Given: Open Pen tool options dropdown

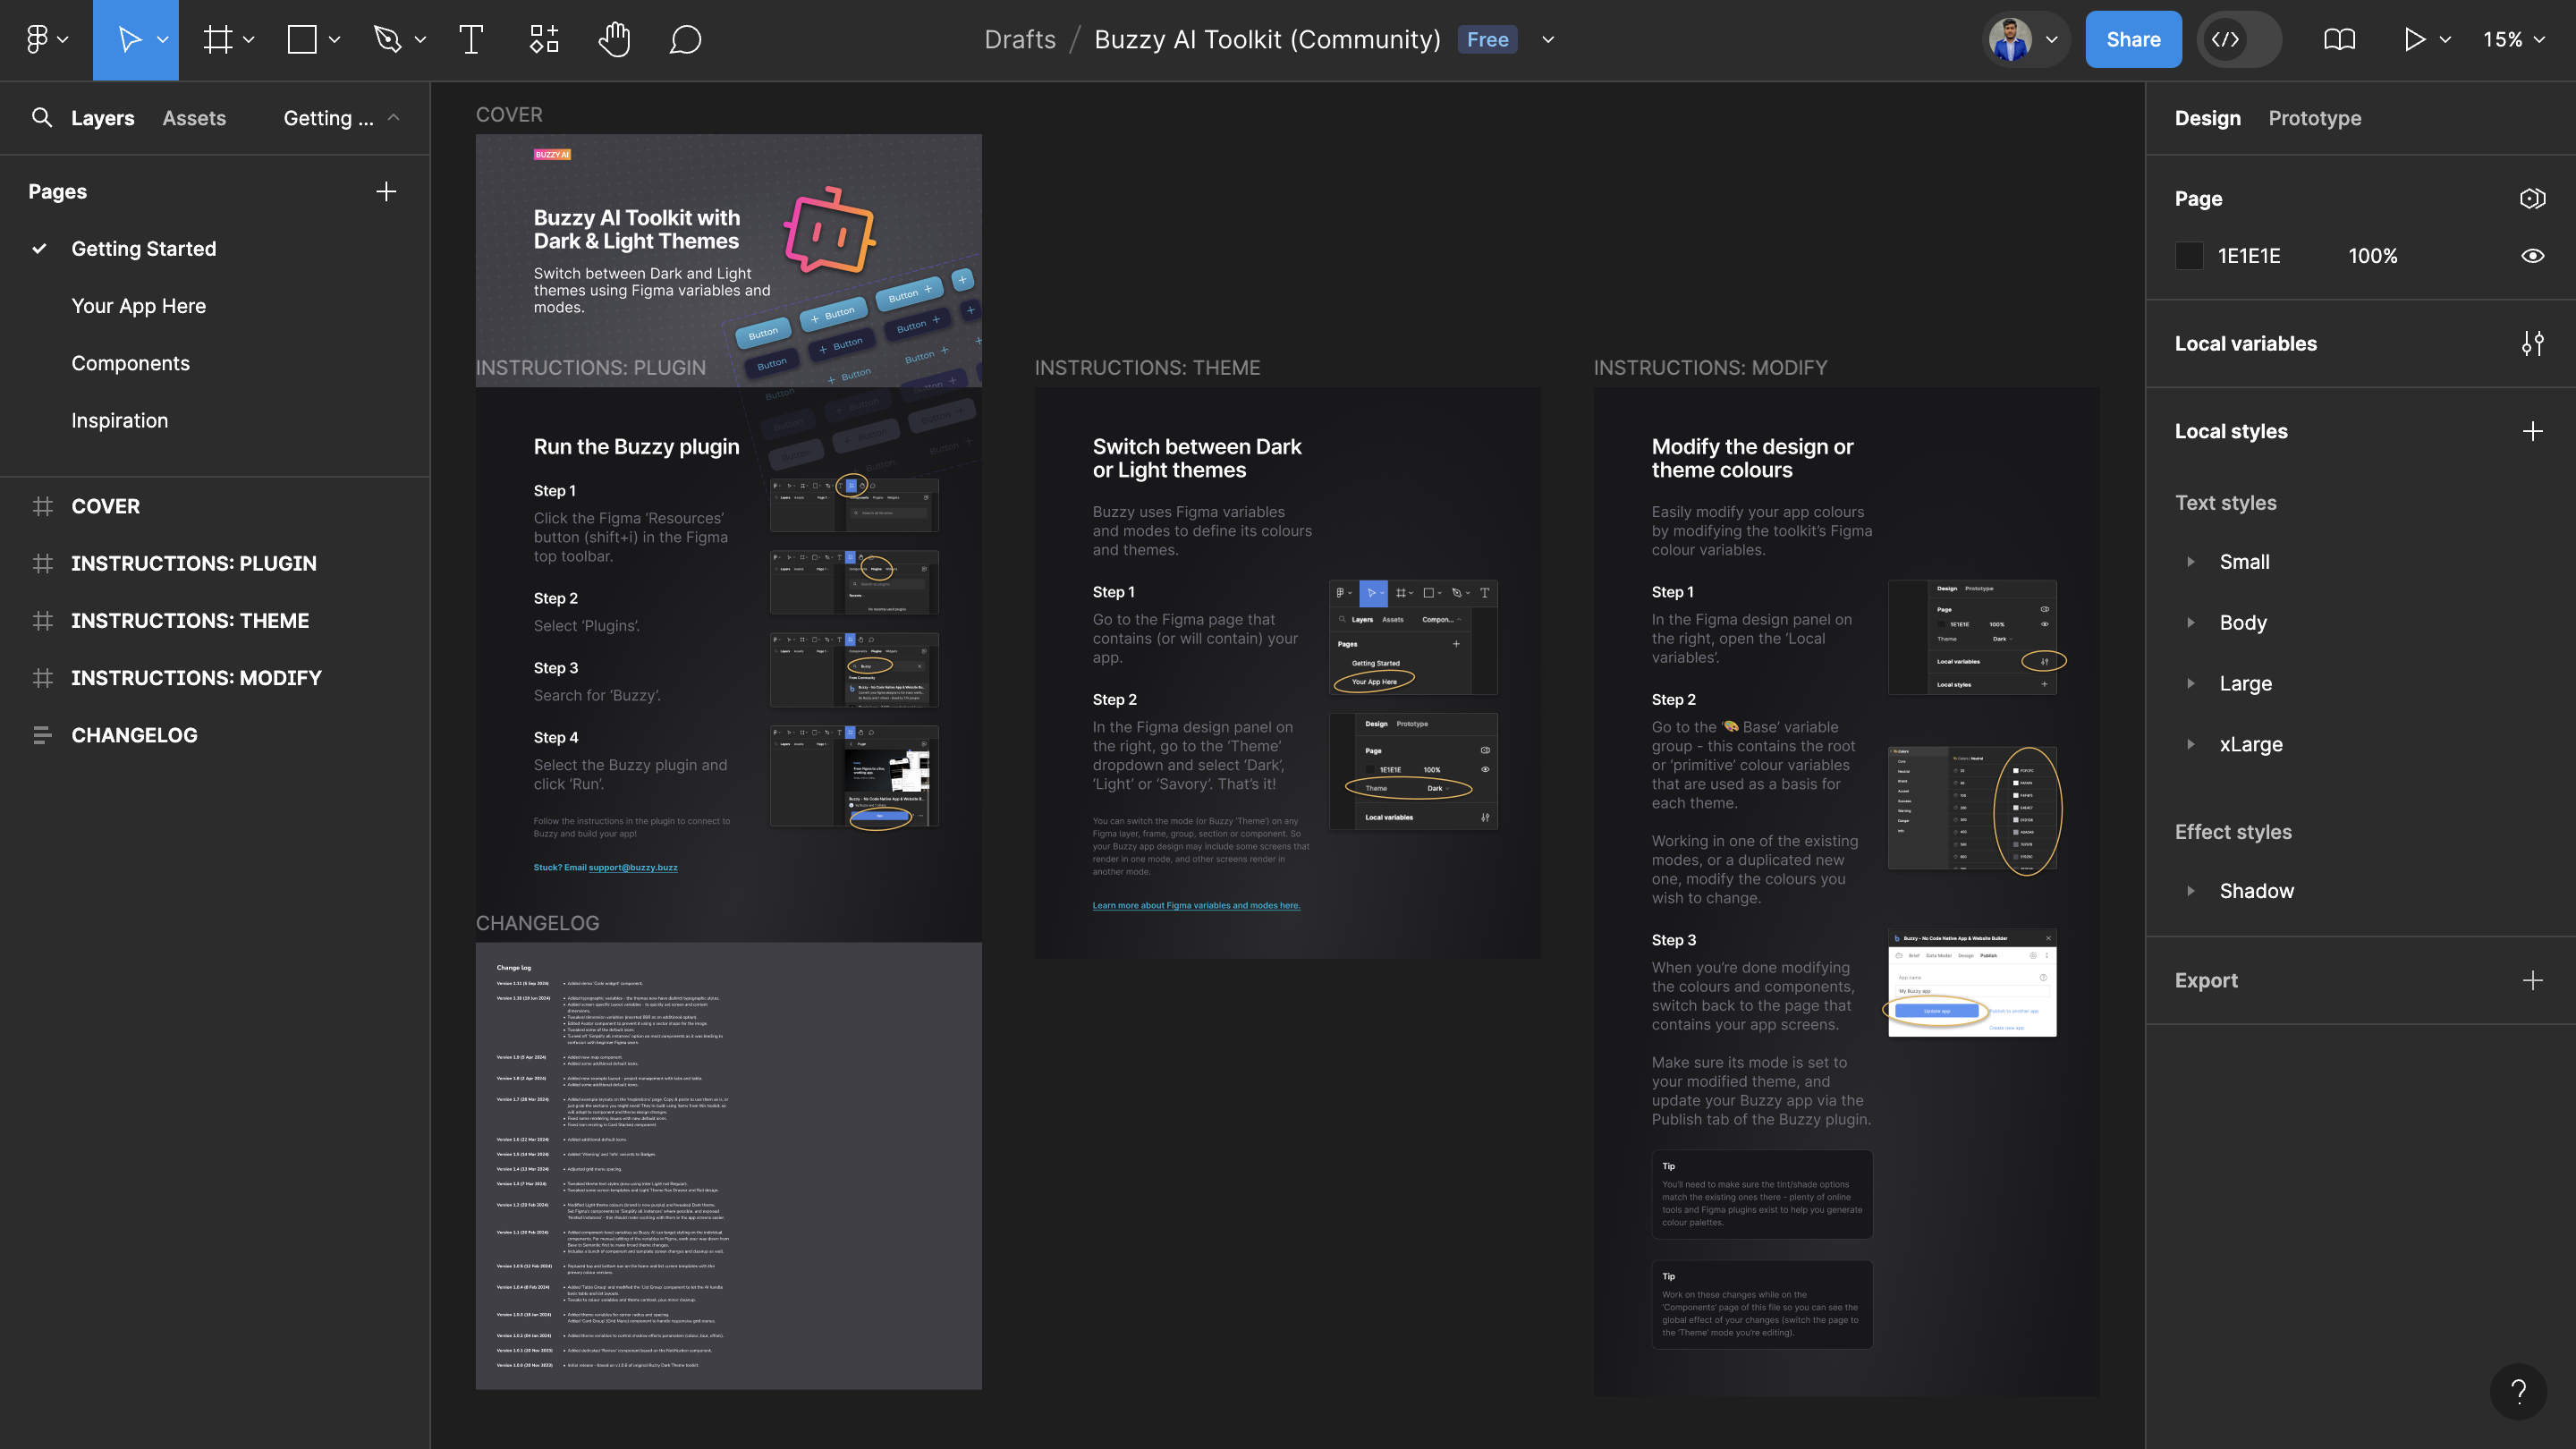Looking at the screenshot, I should click(420, 40).
